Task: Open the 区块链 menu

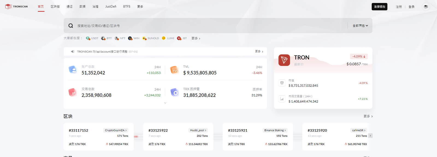Action: [55, 7]
